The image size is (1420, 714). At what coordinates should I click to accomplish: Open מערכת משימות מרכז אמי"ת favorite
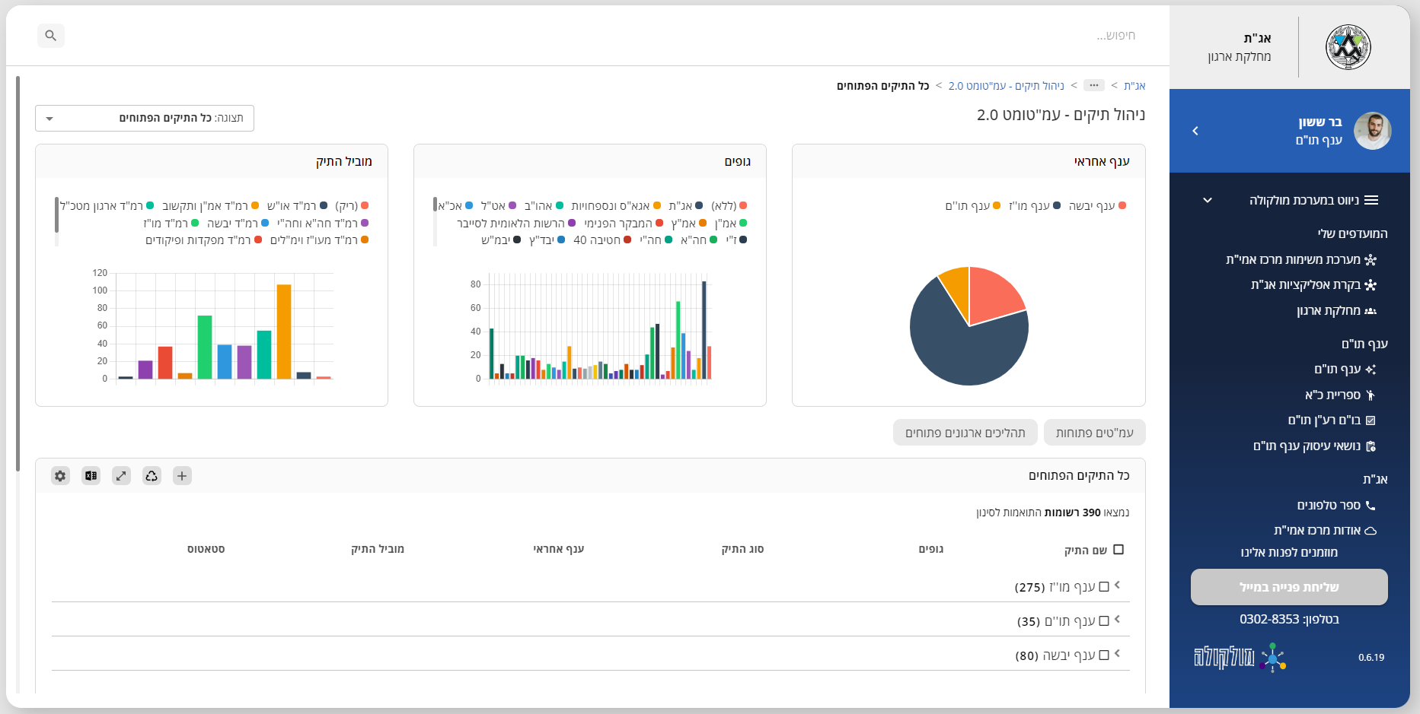(1301, 259)
